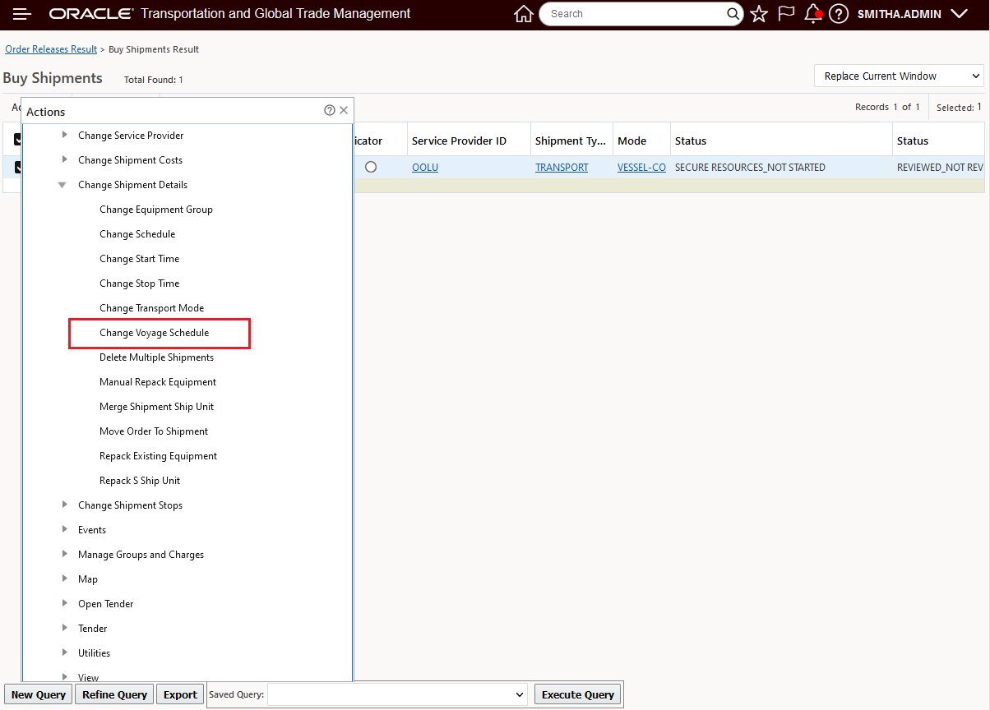The height and width of the screenshot is (710, 990).
Task: Expand Change Shipment Stops node
Action: pos(65,505)
